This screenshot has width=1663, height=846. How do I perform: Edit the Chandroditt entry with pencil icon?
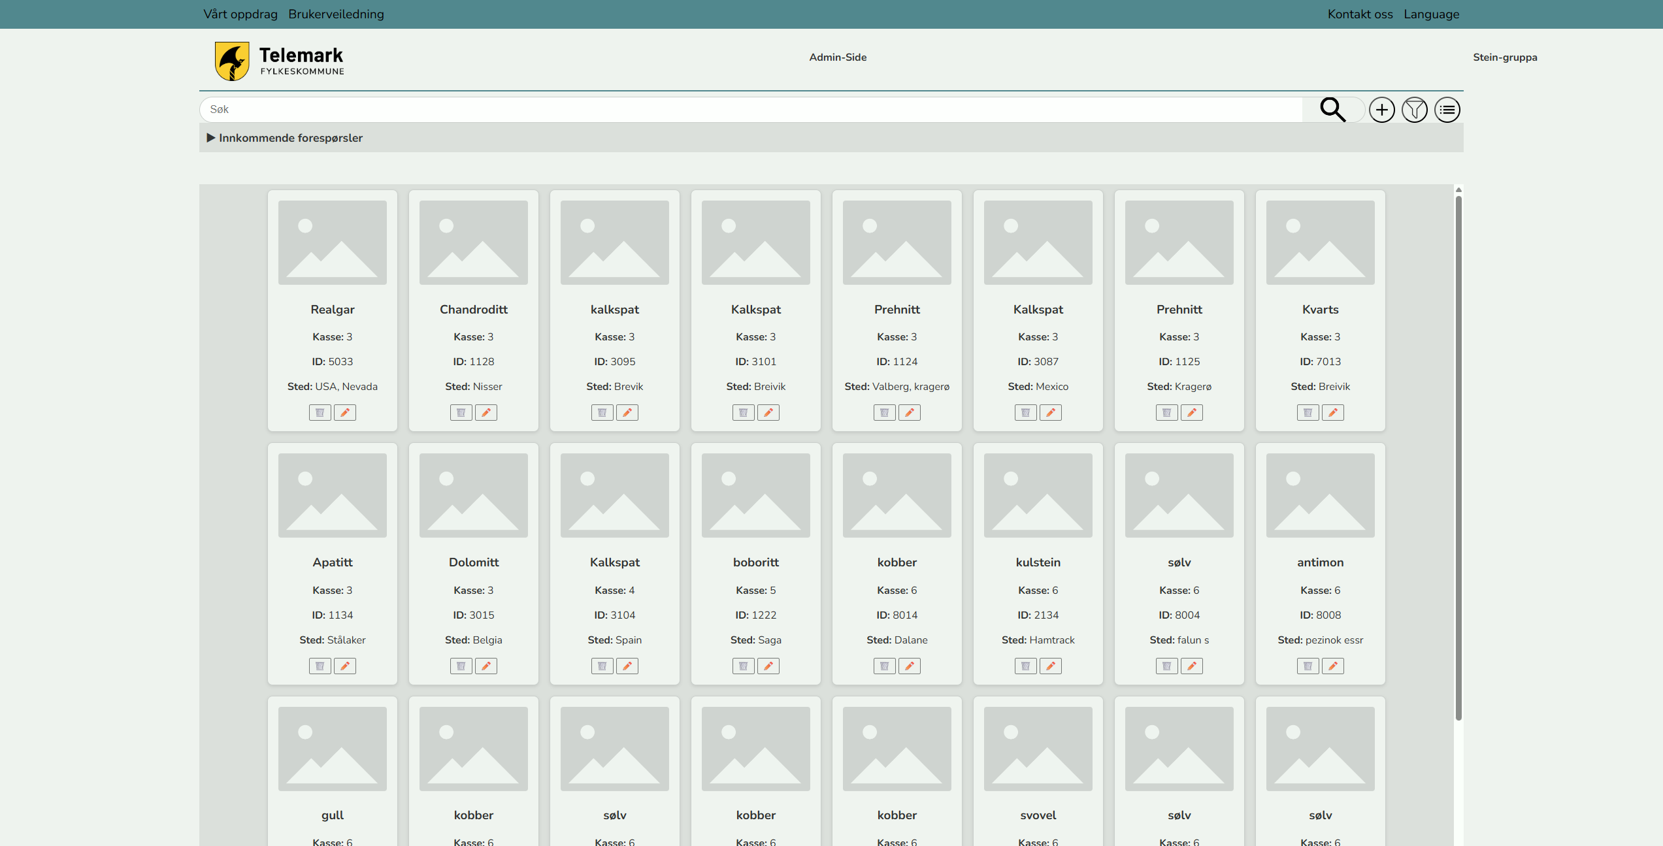point(486,413)
